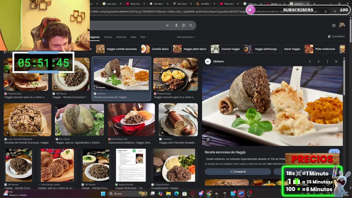Select the 'Comida típica' suggestion chip

point(156,49)
